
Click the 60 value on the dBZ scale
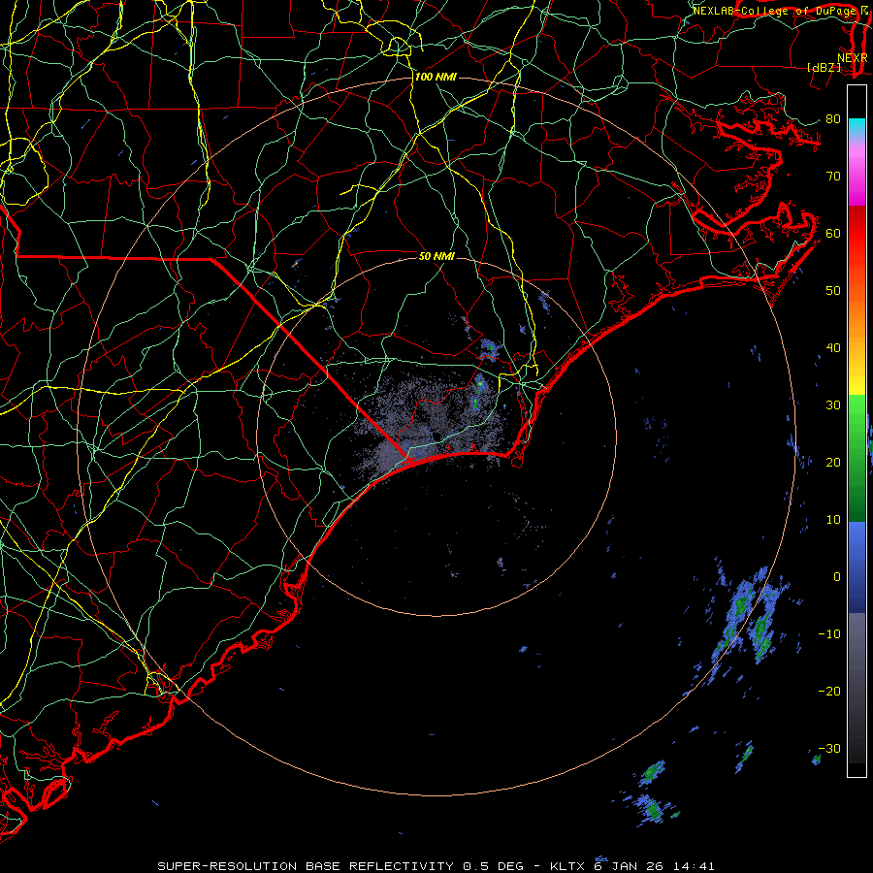tap(833, 233)
